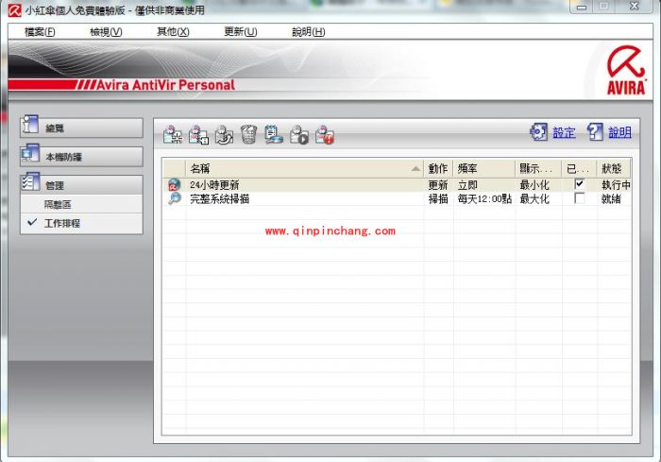The image size is (661, 462).
Task: Click the trash can delete job icon
Action: tap(248, 135)
